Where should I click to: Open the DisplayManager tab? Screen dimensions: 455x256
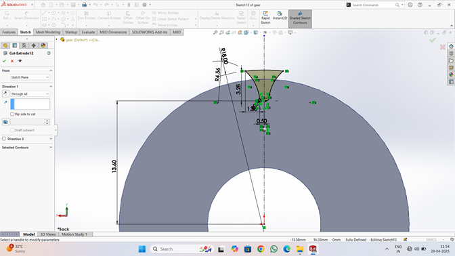43,45
